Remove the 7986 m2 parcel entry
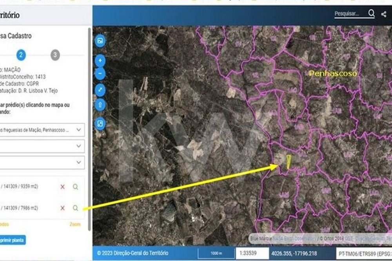This screenshot has width=392, height=261. pyautogui.click(x=62, y=208)
